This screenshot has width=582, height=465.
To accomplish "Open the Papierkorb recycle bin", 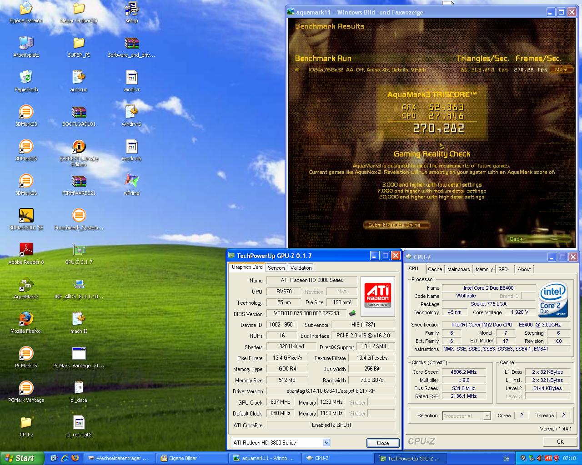I will 26,77.
